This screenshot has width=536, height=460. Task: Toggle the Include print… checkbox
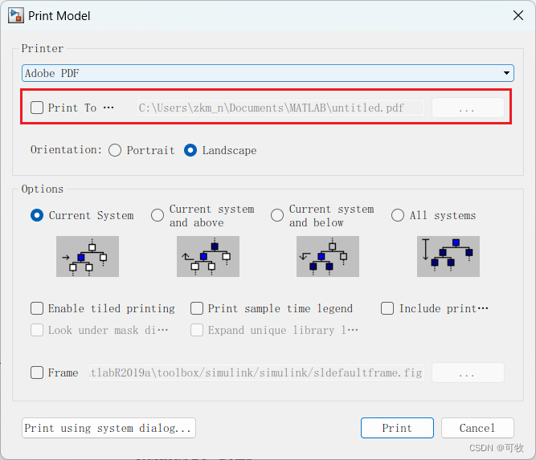pos(387,308)
